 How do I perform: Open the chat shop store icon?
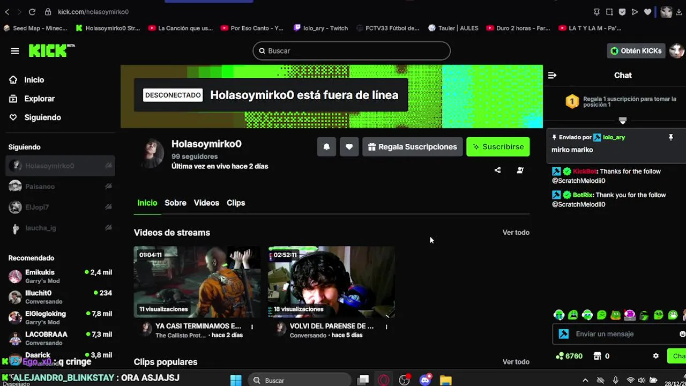(x=598, y=356)
